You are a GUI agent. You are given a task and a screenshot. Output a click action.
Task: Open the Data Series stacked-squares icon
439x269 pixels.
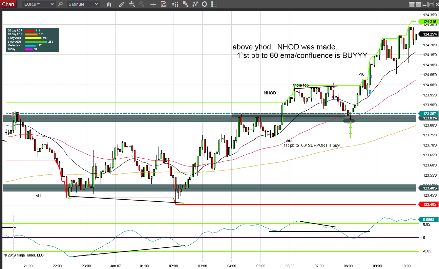185,4
